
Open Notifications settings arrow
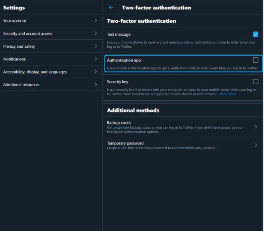pos(96,59)
